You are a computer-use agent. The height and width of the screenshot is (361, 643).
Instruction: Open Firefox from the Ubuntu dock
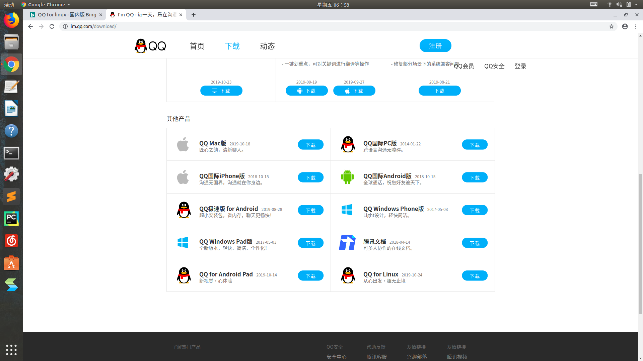coord(11,20)
